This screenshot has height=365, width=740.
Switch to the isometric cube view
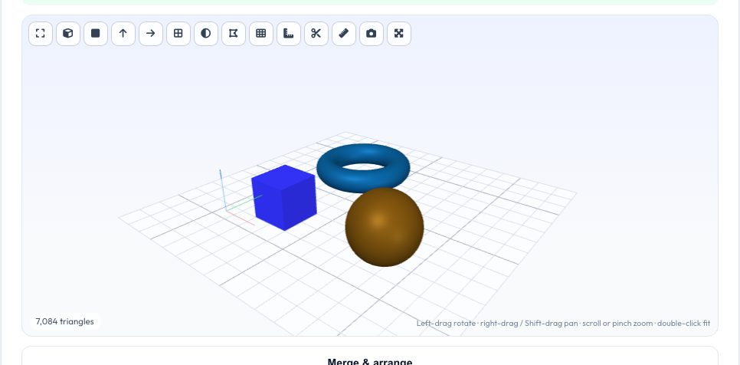tap(68, 34)
